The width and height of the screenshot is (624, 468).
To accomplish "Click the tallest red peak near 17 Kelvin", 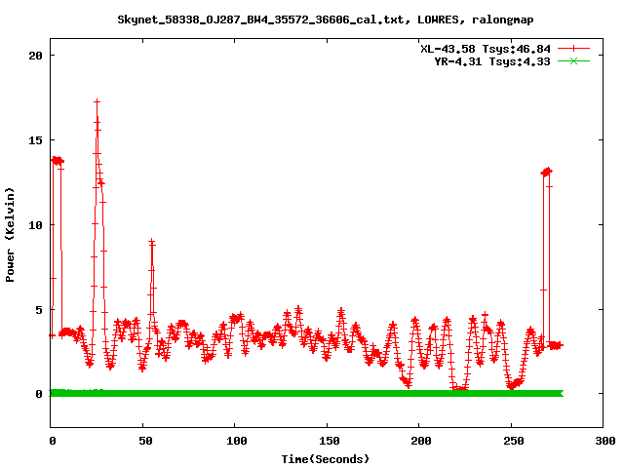I will tap(97, 101).
